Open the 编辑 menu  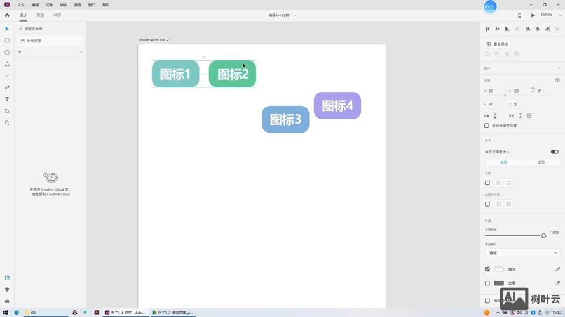(35, 5)
